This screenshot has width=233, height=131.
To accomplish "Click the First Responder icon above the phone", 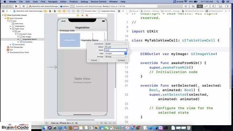I will pos(82,15).
